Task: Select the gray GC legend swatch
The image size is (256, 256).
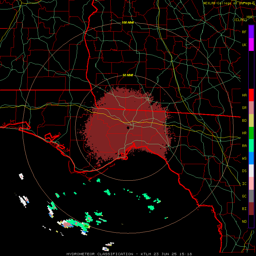Action: click(251, 196)
